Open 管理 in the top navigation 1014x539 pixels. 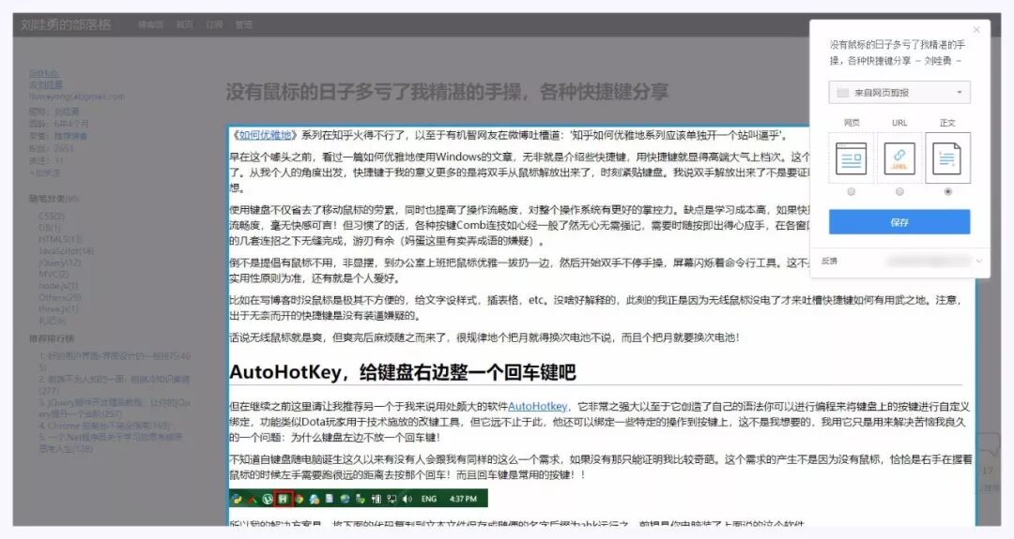coord(244,24)
